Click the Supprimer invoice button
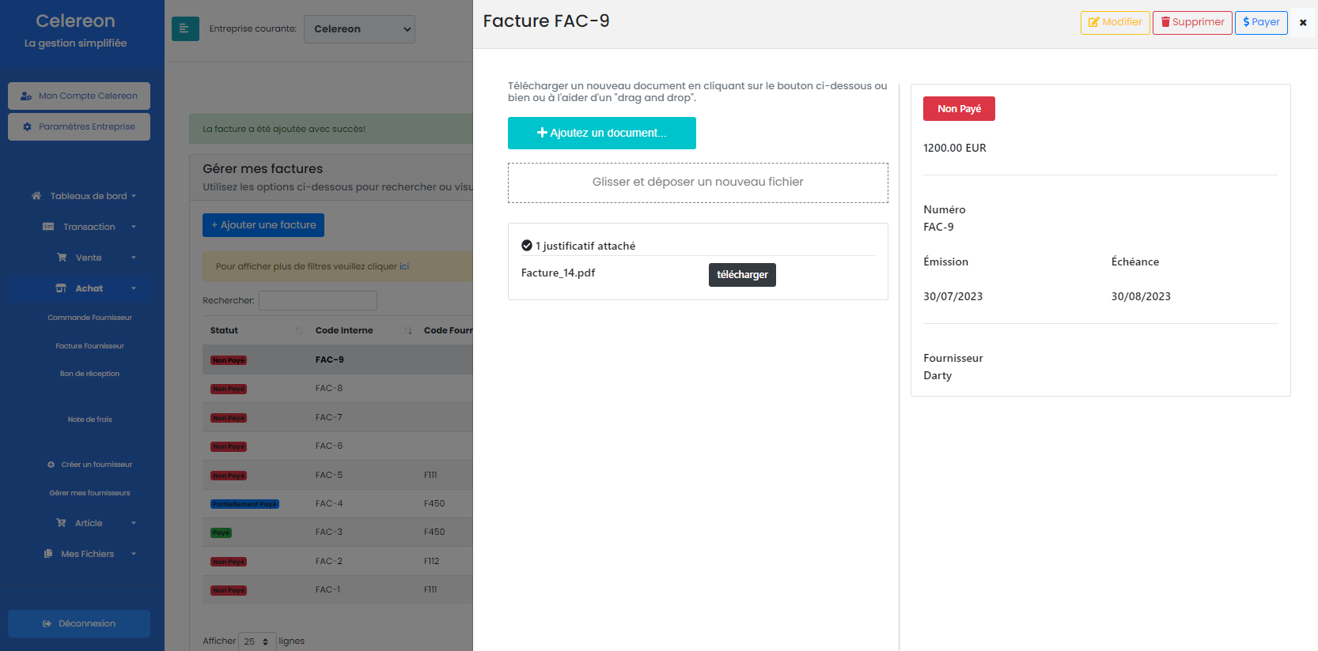Viewport: 1318px width, 651px height. point(1191,22)
